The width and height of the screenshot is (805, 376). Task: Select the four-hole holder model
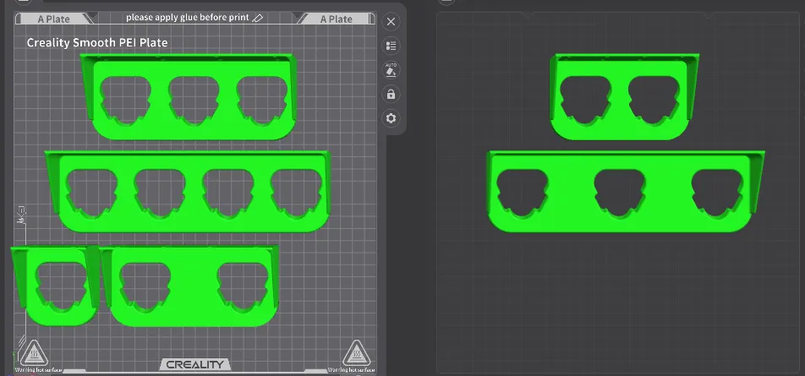[x=188, y=192]
